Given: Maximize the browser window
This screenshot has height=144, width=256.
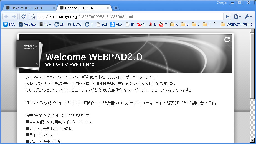Looking at the screenshot, I should click(239, 2).
